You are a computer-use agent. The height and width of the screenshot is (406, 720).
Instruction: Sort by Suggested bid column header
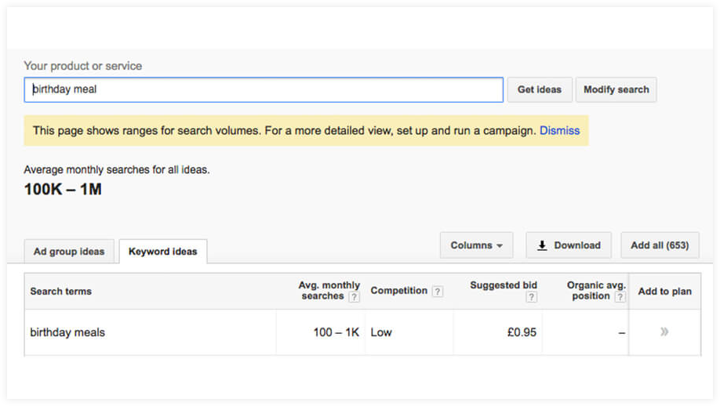[504, 285]
